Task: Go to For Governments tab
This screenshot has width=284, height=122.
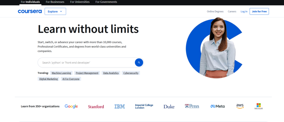Action: coord(106,2)
